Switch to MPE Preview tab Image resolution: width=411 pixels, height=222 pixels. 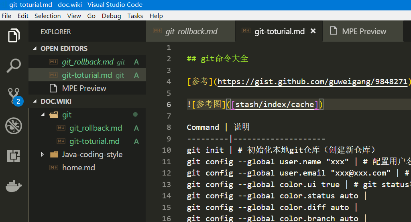pyautogui.click(x=363, y=31)
